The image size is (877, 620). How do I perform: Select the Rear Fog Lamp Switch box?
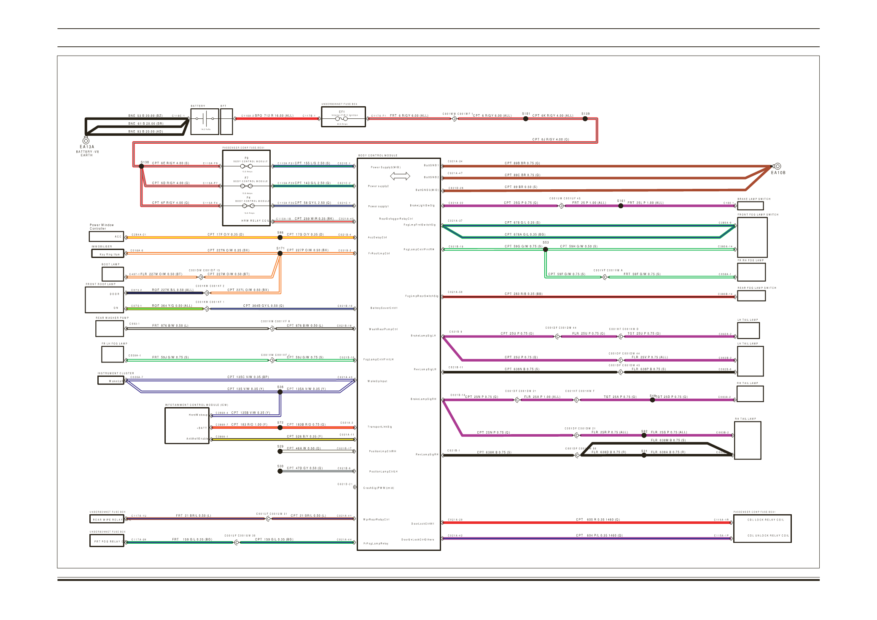(x=751, y=296)
